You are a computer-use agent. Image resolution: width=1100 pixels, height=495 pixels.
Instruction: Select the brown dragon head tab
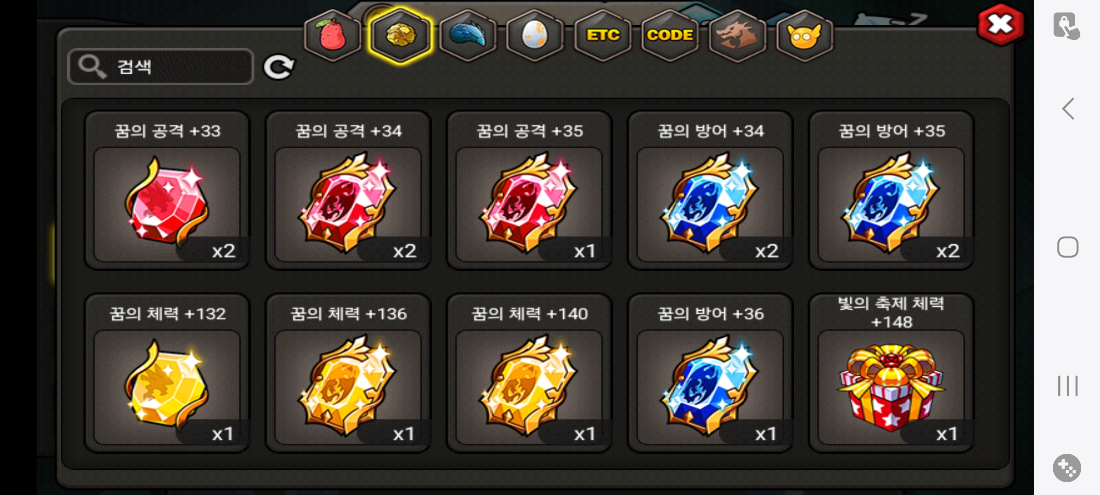(737, 35)
